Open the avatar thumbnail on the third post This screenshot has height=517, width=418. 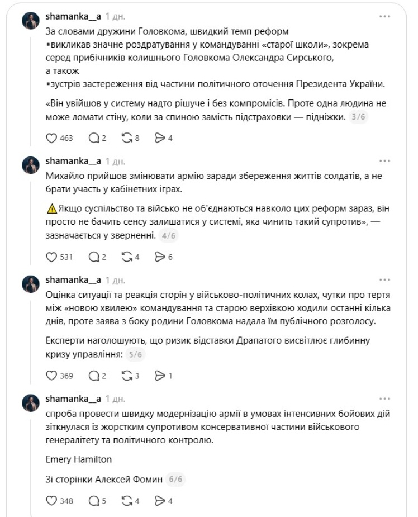coord(31,284)
